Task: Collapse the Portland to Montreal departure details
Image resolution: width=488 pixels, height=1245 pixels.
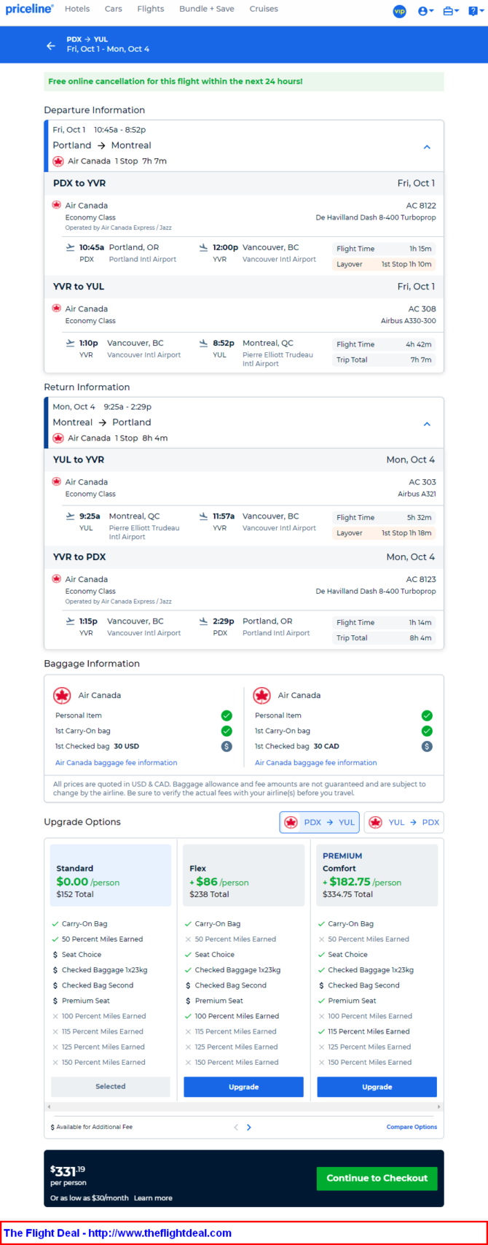Action: (x=427, y=147)
